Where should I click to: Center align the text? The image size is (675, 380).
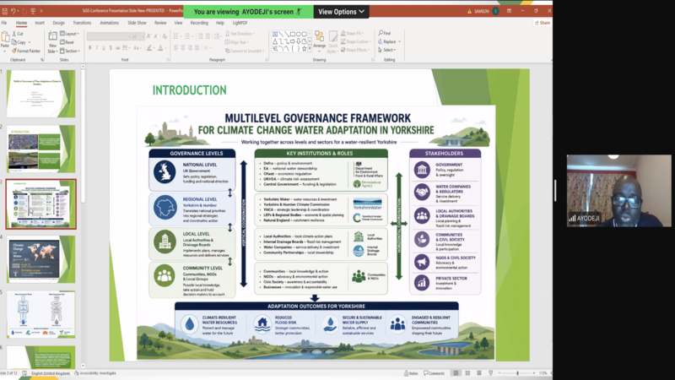183,48
